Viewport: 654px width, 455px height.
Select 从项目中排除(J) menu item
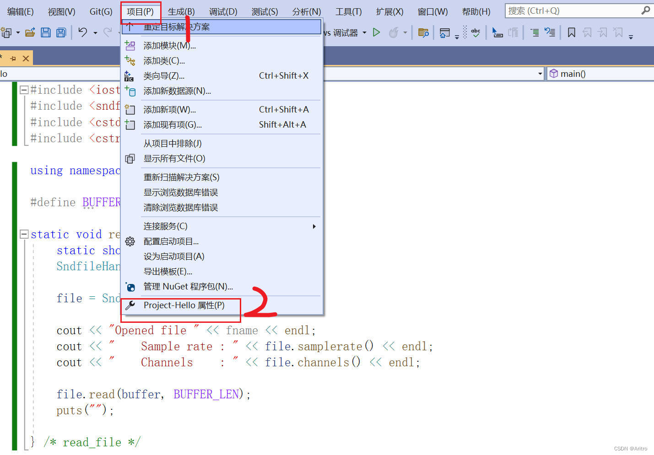pos(222,144)
